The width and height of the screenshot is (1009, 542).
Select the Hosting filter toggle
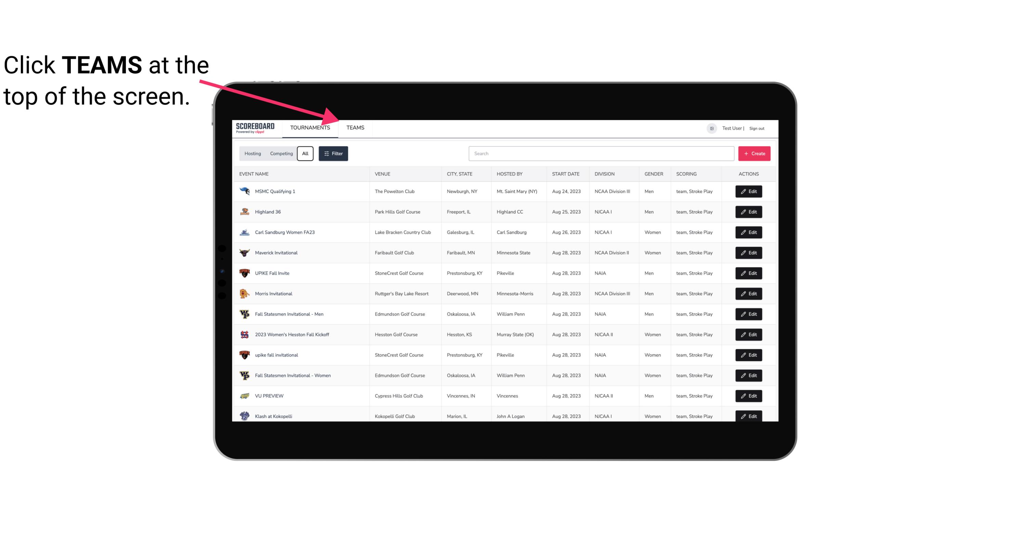click(x=253, y=154)
